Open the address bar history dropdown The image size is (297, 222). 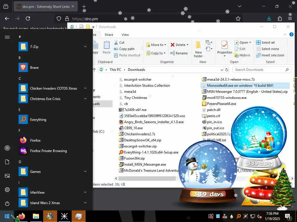(222, 70)
